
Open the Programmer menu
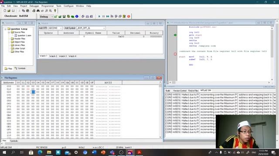coord(48,6)
